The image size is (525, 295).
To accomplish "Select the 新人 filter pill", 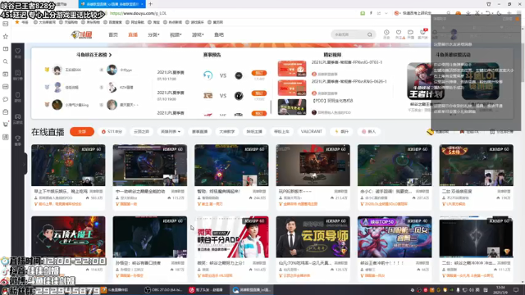I will (369, 132).
